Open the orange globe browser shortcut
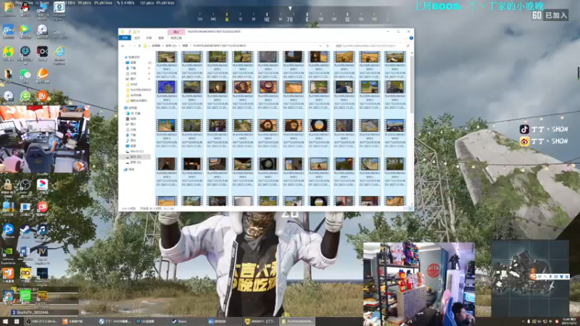 pos(42,74)
